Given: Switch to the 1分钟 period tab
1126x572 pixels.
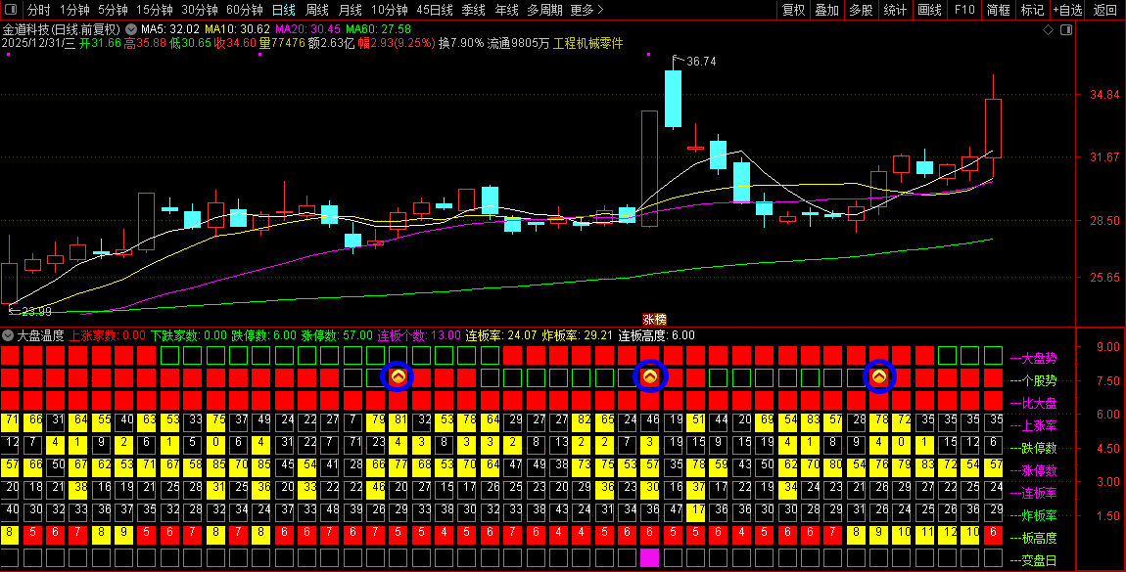Looking at the screenshot, I should pos(74,10).
